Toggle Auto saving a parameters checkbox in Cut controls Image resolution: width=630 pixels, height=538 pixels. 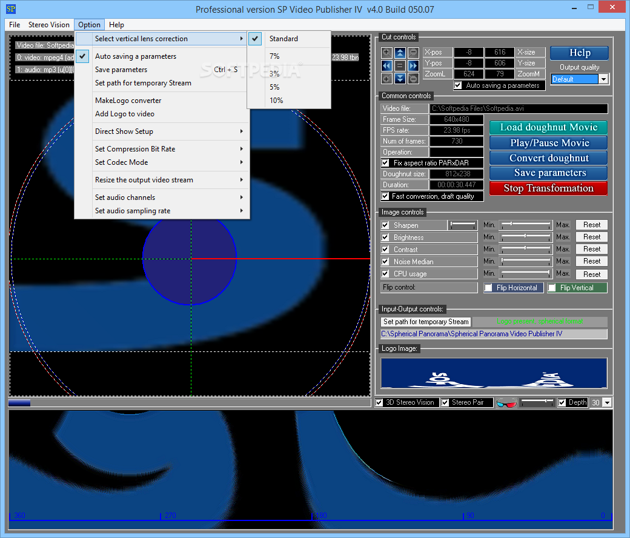coord(457,85)
